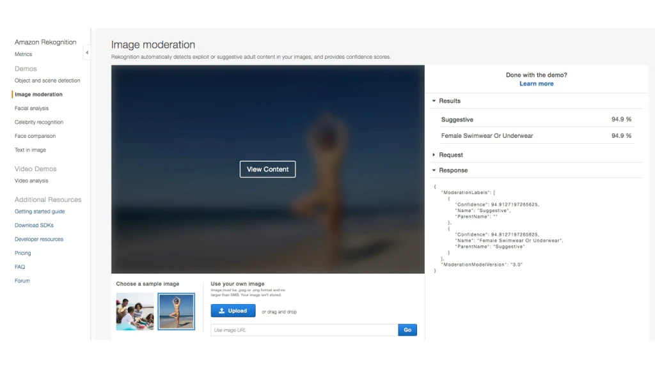Click the Upload button with upload icon

pos(233,310)
